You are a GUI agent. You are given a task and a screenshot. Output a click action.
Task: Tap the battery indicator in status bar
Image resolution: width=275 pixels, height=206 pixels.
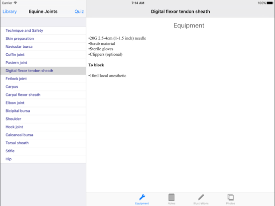point(270,3)
